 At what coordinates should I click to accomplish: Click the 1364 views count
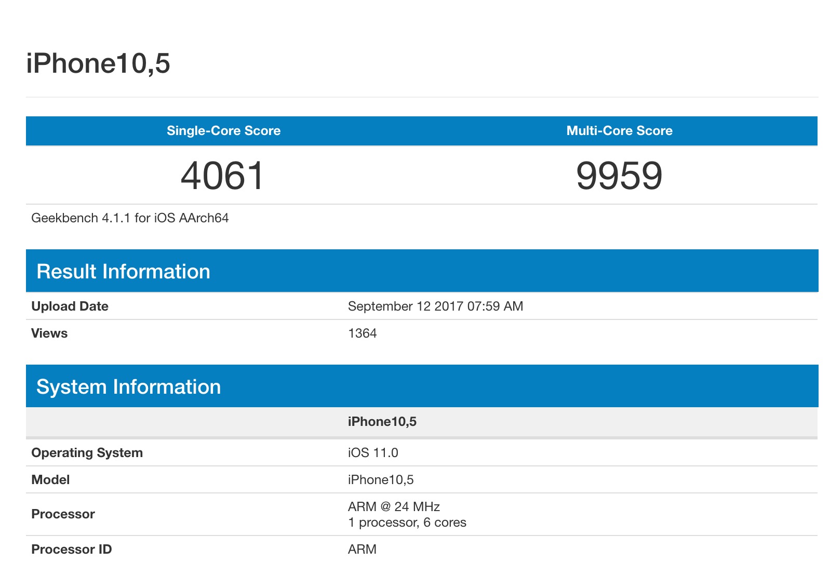(x=362, y=333)
